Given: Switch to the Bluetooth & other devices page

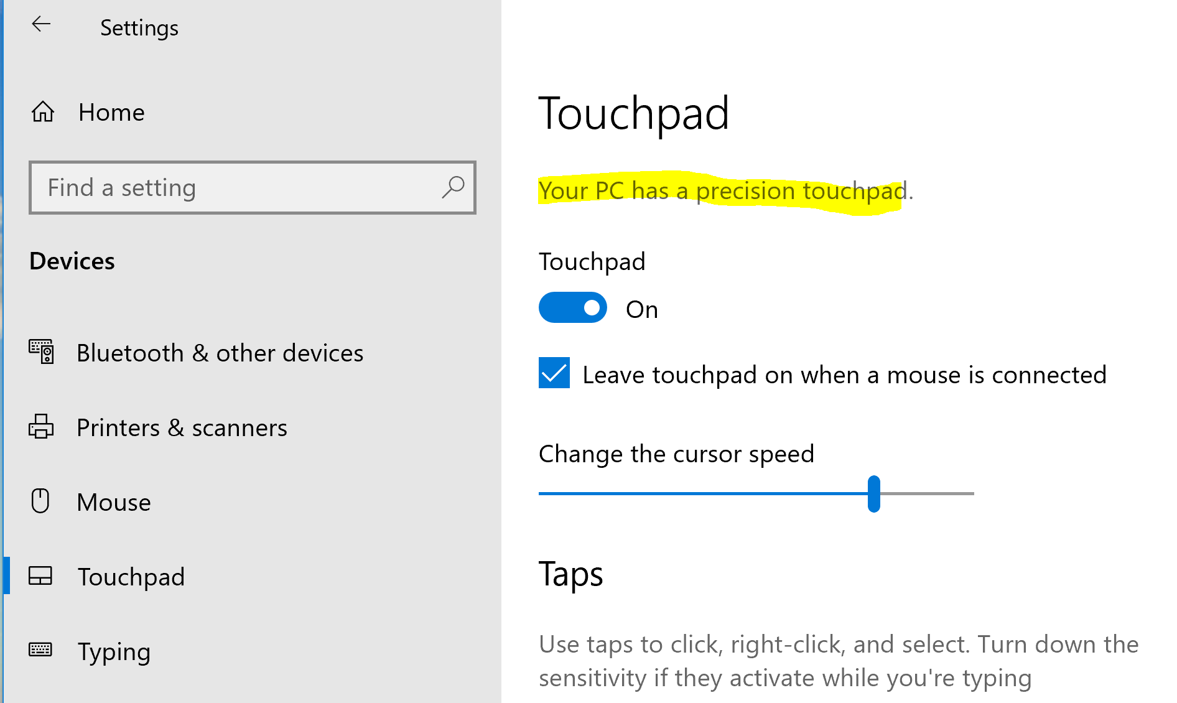Looking at the screenshot, I should [x=220, y=352].
